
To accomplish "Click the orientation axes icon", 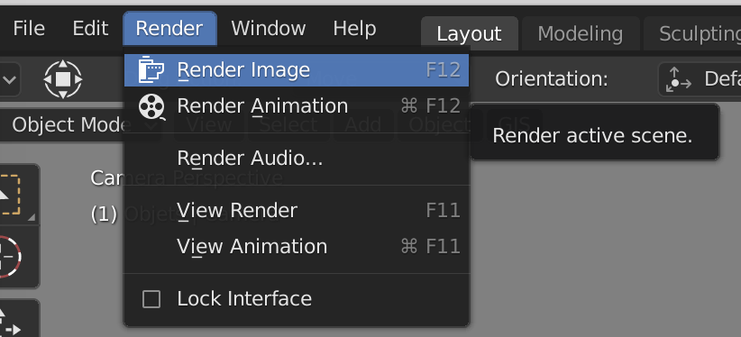I will pos(679,79).
